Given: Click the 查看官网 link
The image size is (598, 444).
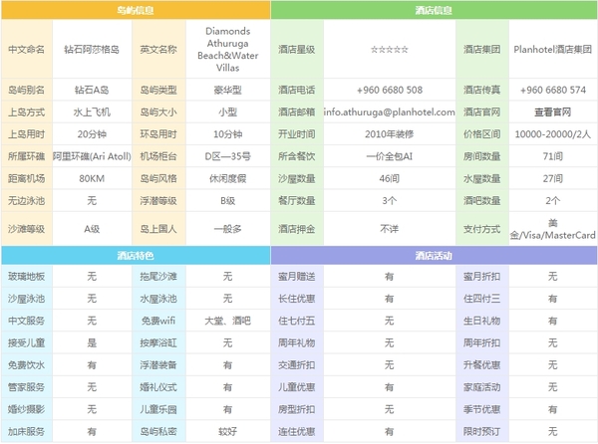Looking at the screenshot, I should [552, 111].
